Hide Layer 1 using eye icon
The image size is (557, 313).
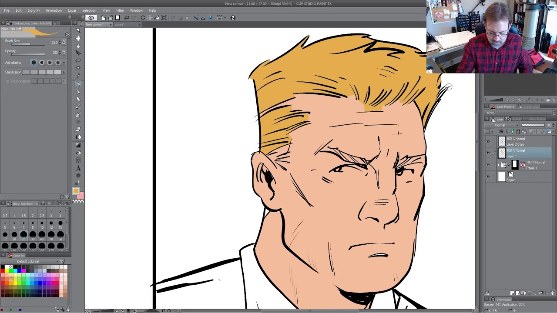tap(488, 153)
